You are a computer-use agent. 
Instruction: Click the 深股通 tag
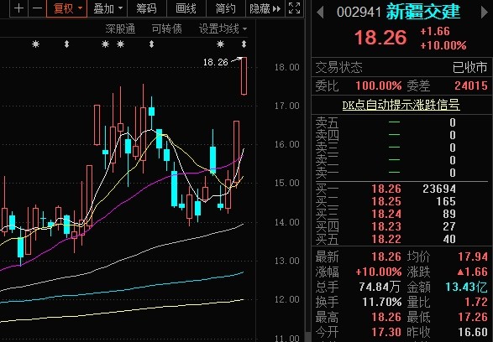[120, 28]
